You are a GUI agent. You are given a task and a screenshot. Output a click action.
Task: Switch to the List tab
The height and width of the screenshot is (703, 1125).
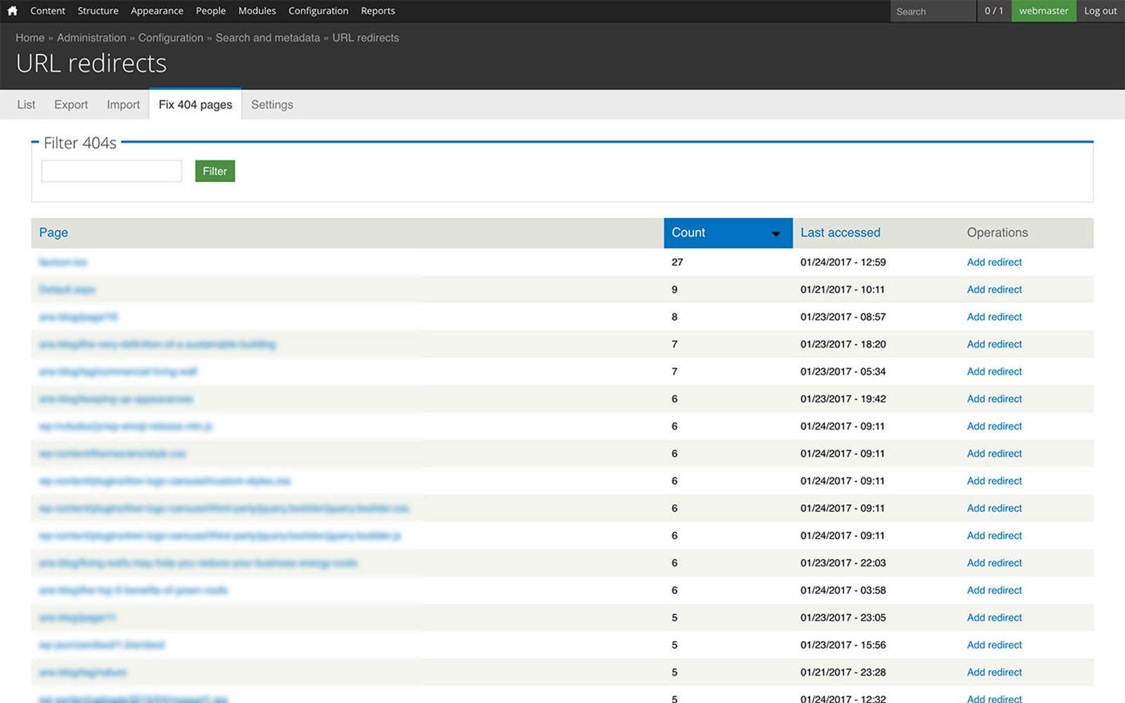[26, 105]
